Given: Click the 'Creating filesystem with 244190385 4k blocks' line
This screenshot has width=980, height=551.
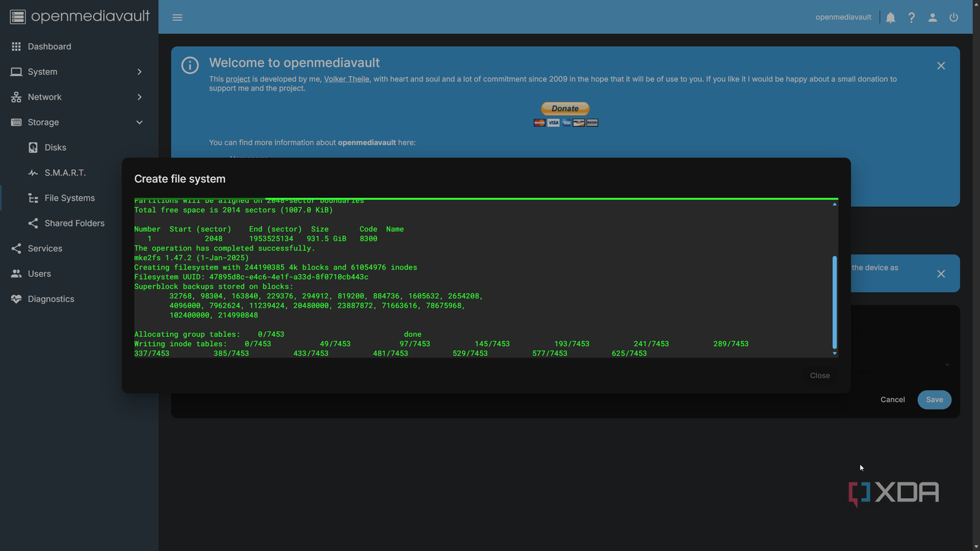Looking at the screenshot, I should point(276,268).
